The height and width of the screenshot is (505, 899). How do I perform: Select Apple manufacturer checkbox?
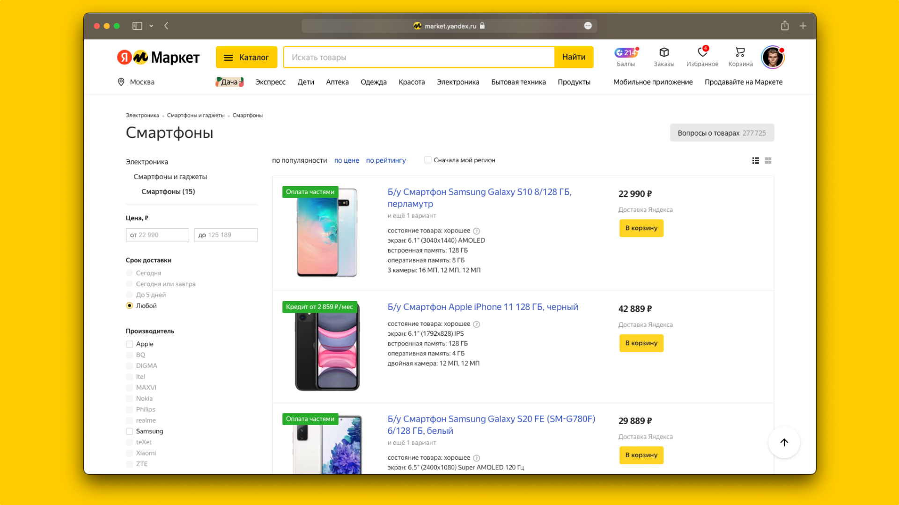[129, 344]
